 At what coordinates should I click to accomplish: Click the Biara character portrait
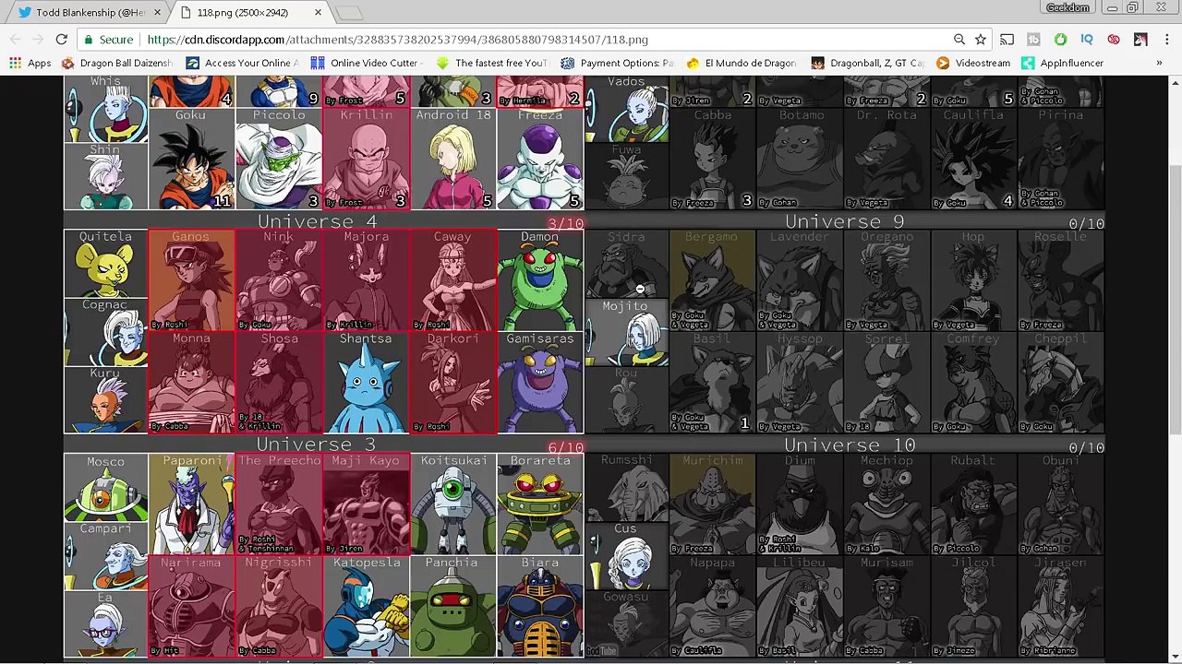coord(540,606)
